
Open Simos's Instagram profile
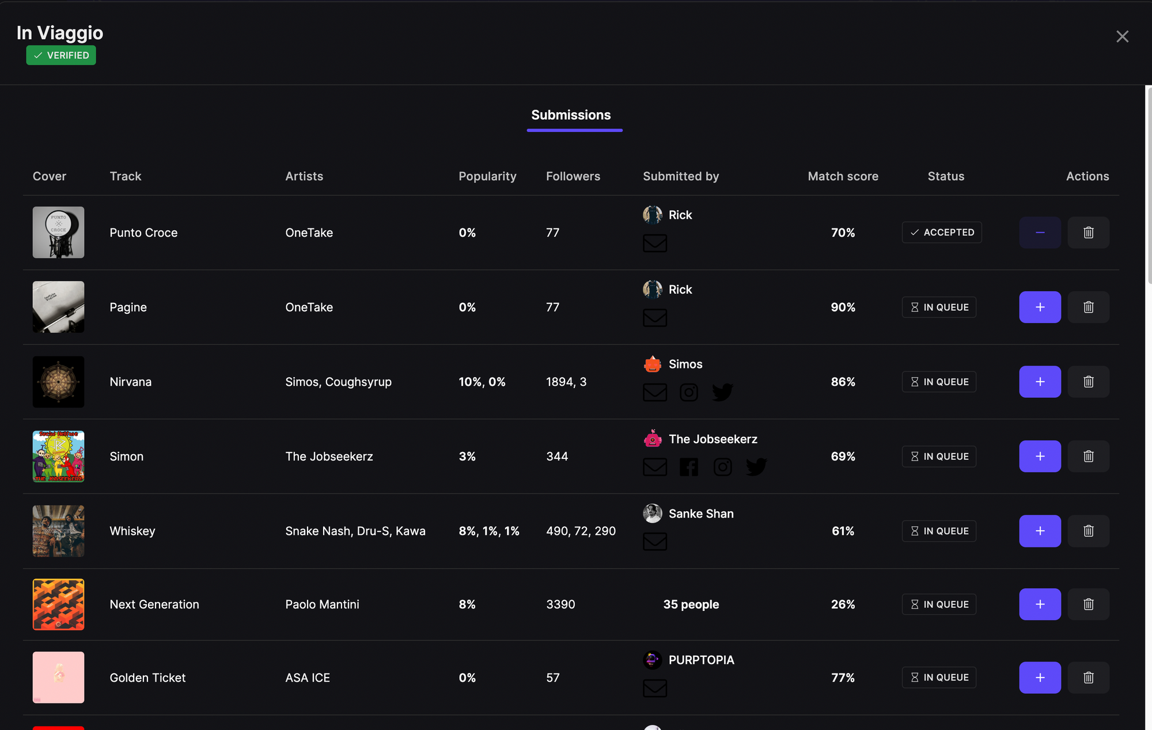tap(689, 392)
